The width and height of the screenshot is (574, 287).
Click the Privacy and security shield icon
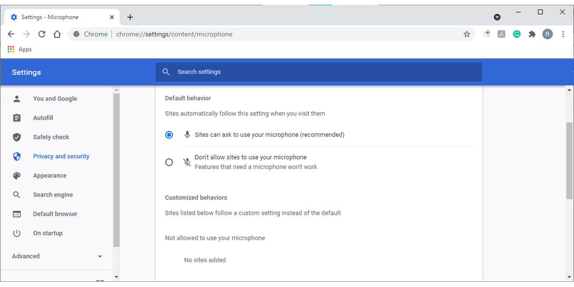[17, 156]
